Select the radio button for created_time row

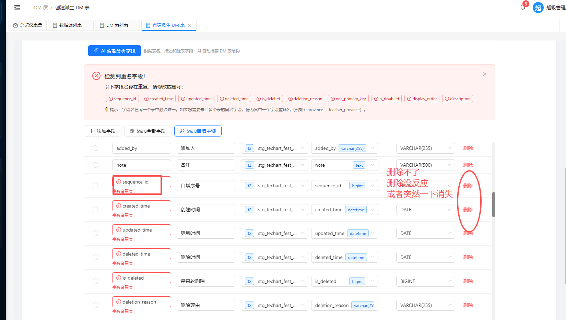95,210
